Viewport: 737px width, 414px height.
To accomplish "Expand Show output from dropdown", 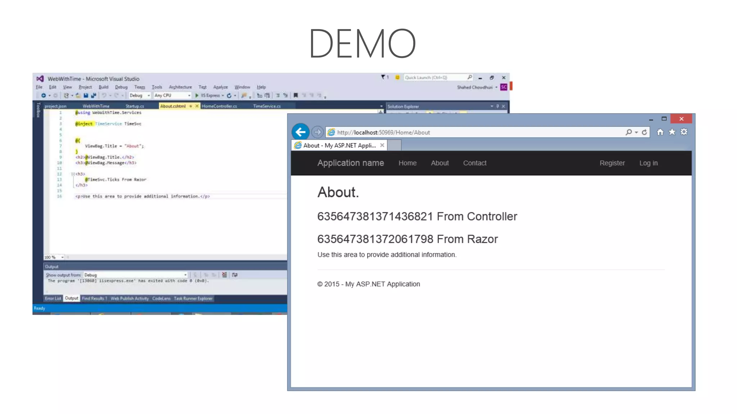I will click(185, 275).
